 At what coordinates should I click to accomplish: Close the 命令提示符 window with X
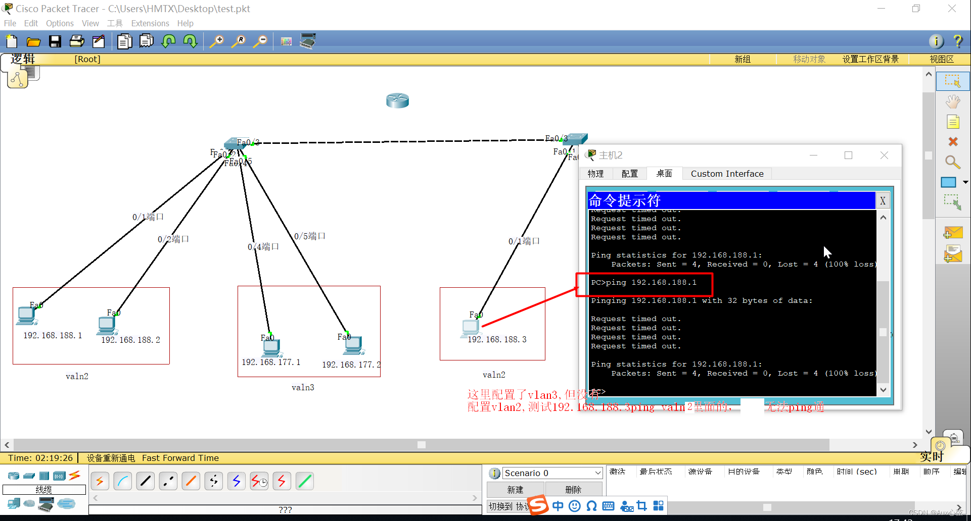(883, 200)
